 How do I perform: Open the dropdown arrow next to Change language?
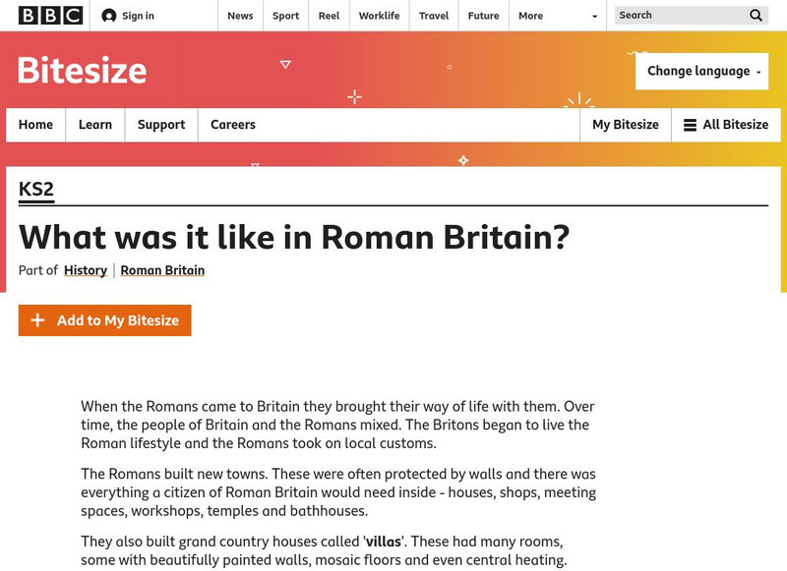pos(757,71)
